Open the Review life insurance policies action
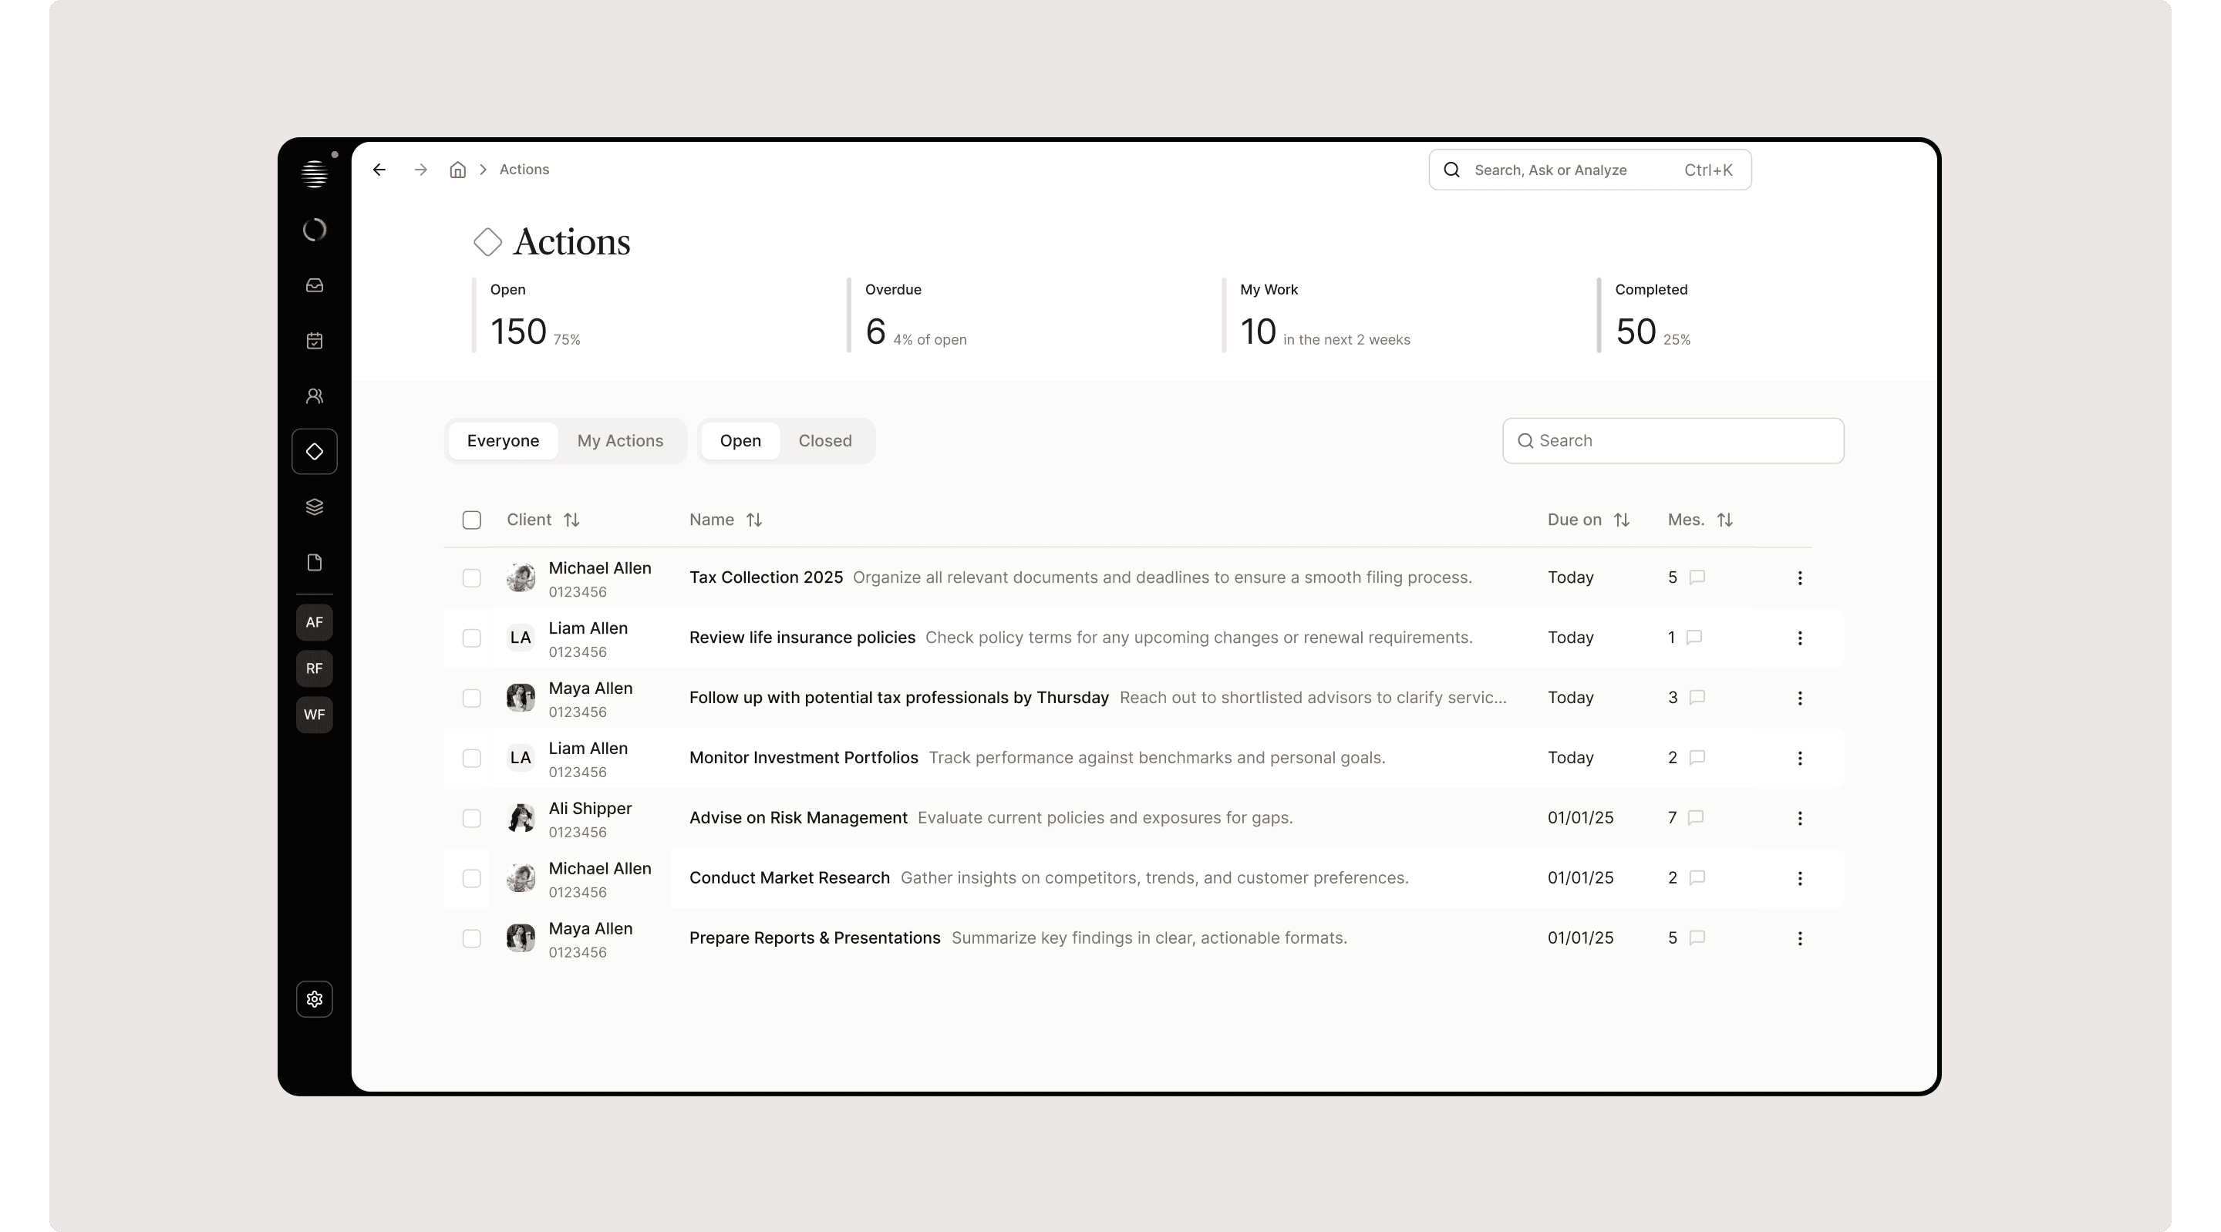Viewport: 2221px width, 1232px height. click(x=802, y=637)
